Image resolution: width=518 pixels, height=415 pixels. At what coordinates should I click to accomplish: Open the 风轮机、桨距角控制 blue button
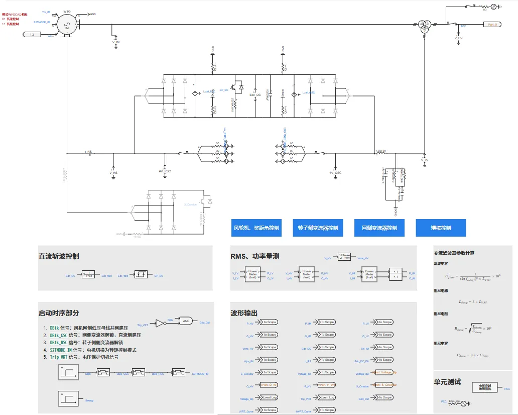[256, 228]
